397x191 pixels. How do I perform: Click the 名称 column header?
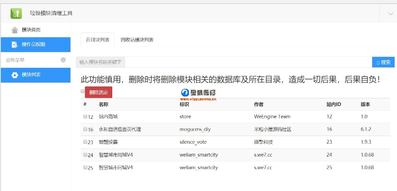pos(104,105)
